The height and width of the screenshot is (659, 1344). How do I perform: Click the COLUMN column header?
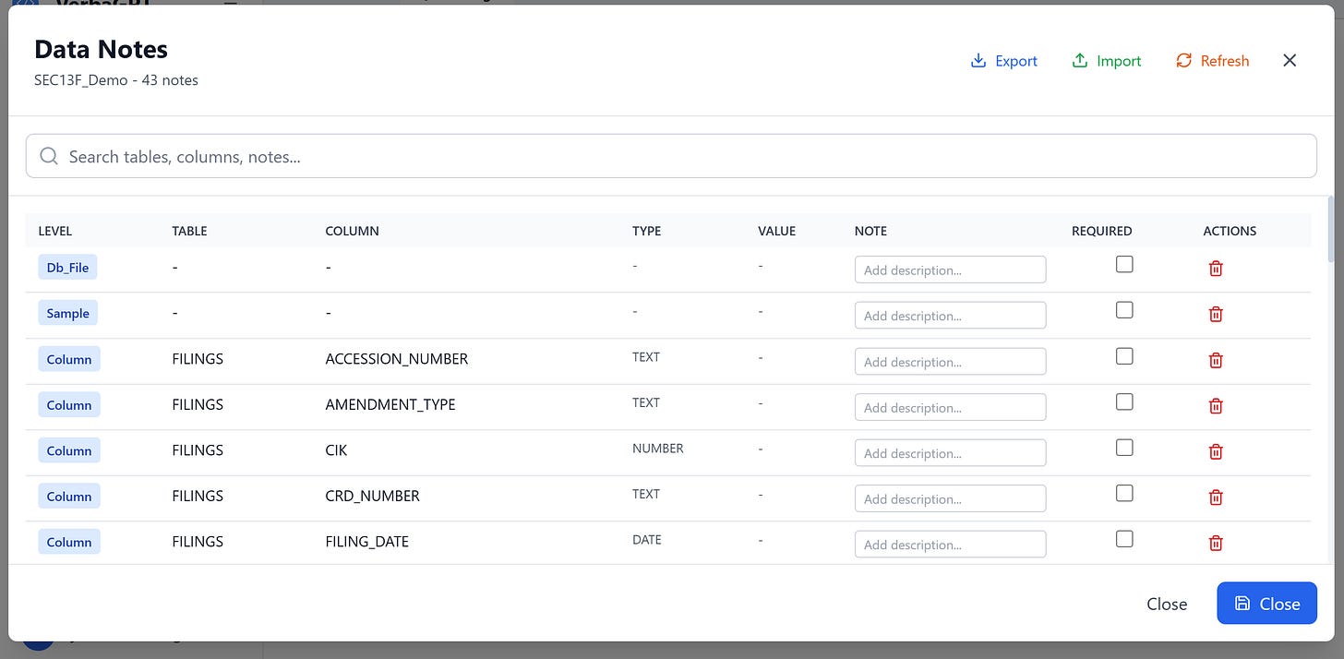tap(353, 231)
